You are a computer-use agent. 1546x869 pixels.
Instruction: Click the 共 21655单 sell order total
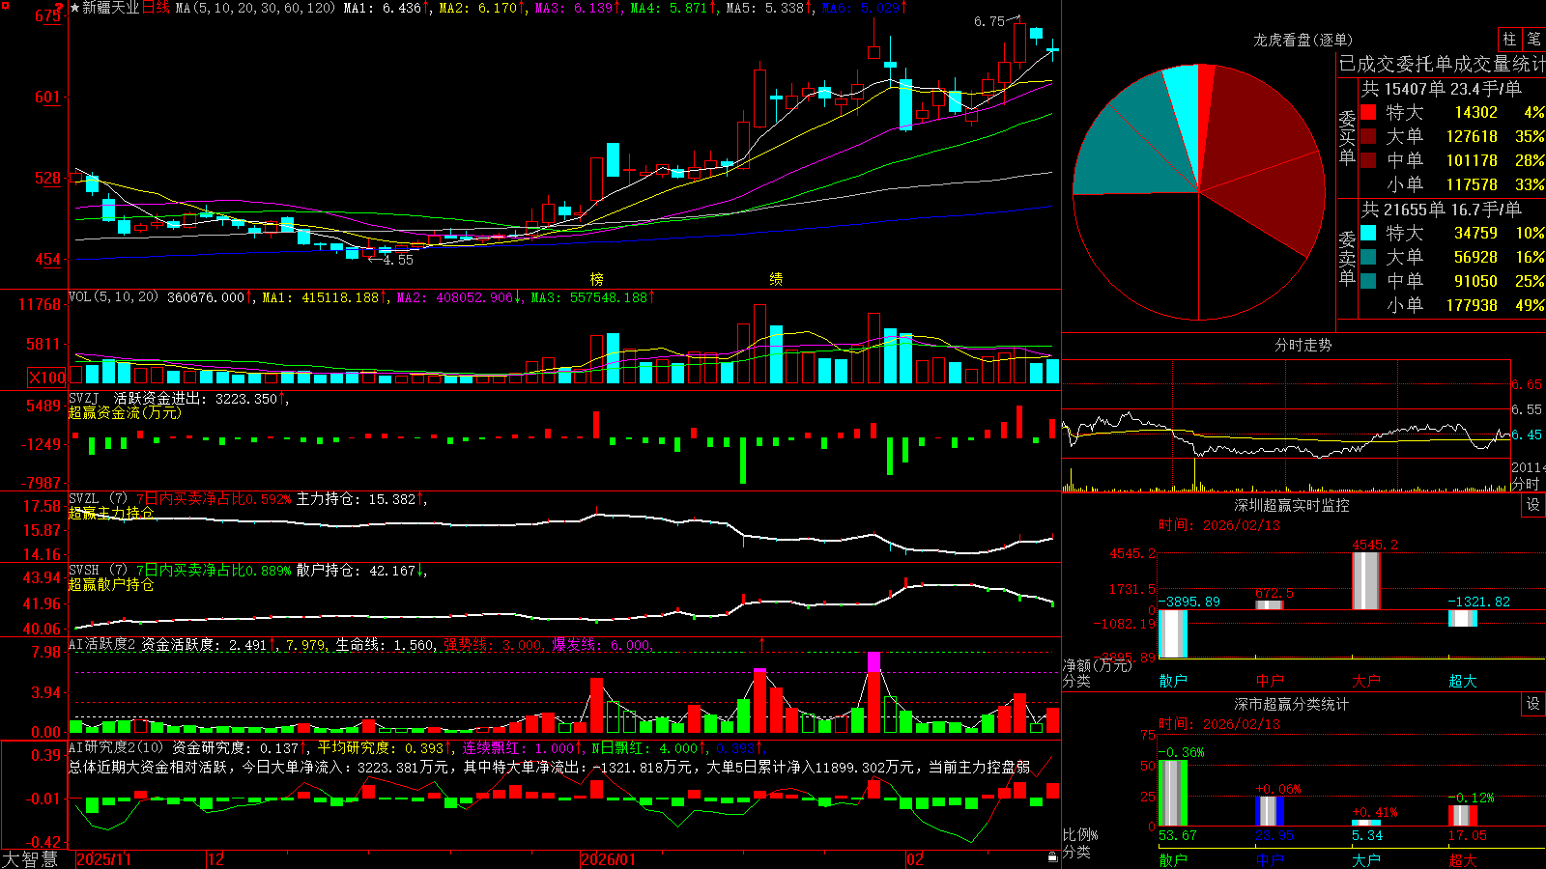click(x=1441, y=210)
